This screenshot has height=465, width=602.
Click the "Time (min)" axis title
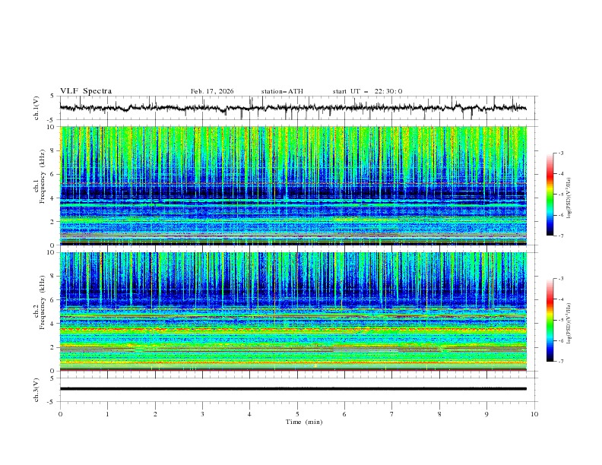[304, 422]
